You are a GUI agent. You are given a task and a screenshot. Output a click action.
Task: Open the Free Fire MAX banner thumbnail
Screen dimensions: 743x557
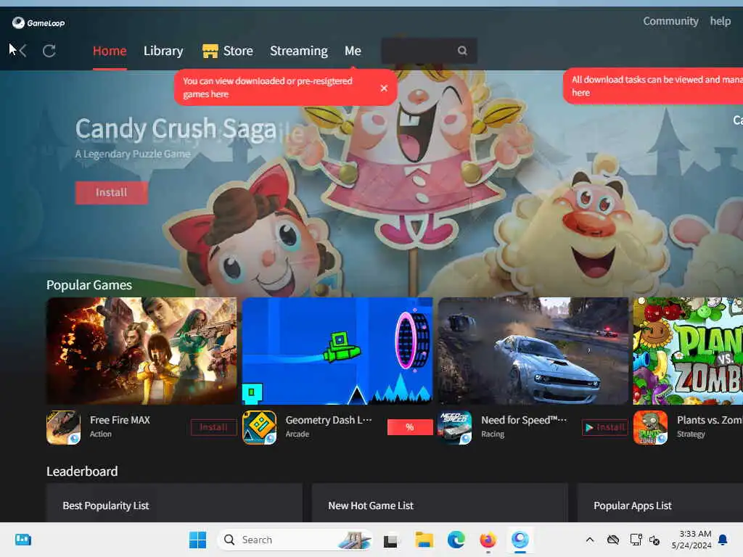tap(141, 350)
